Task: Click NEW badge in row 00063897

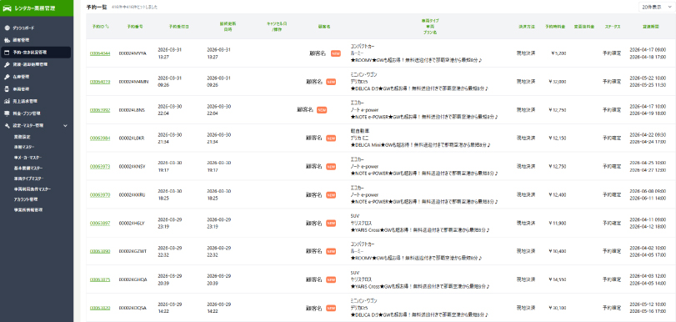Action: (x=331, y=224)
